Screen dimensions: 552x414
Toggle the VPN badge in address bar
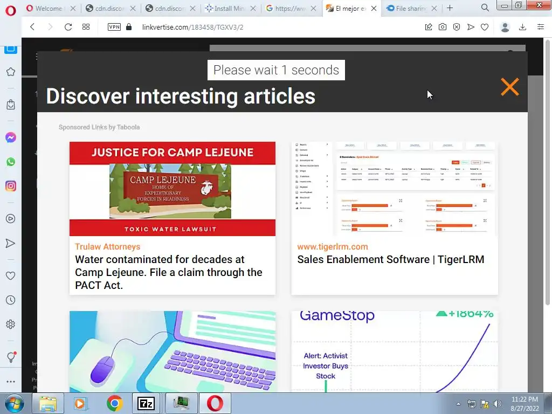point(114,27)
